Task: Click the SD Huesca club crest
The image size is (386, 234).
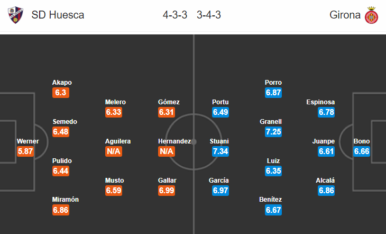Action: click(15, 15)
